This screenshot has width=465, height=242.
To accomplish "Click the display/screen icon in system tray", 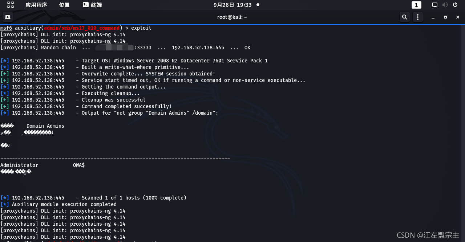I will coord(435,5).
